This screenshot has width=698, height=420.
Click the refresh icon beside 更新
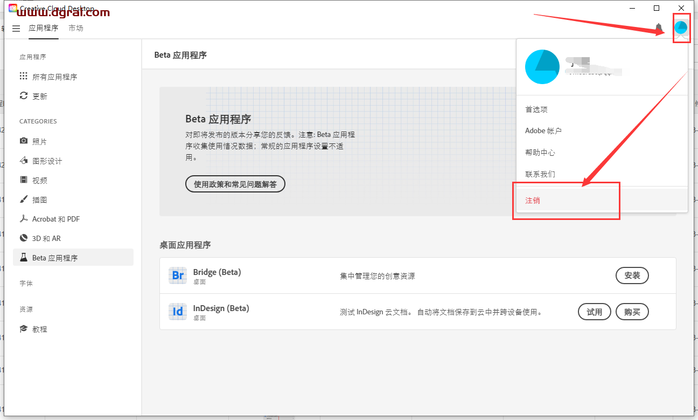pyautogui.click(x=23, y=95)
